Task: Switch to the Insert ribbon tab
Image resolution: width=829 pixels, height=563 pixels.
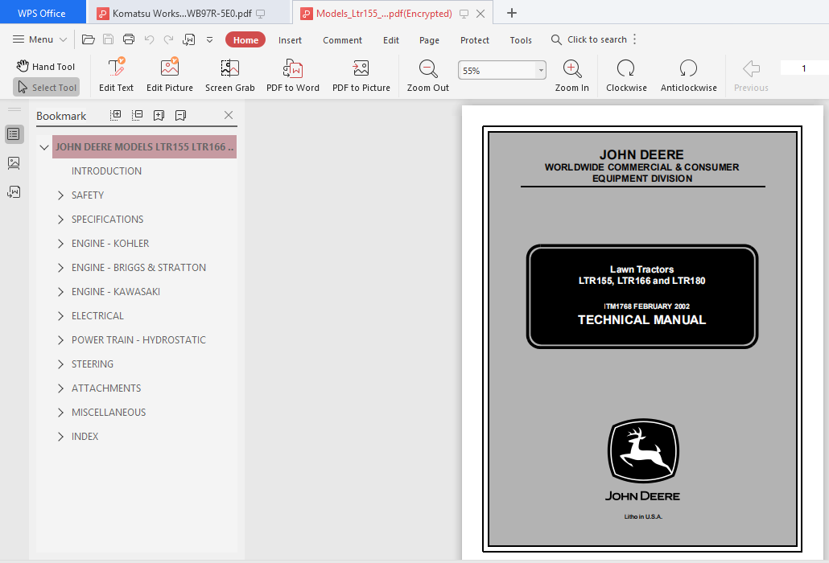Action: pyautogui.click(x=290, y=40)
